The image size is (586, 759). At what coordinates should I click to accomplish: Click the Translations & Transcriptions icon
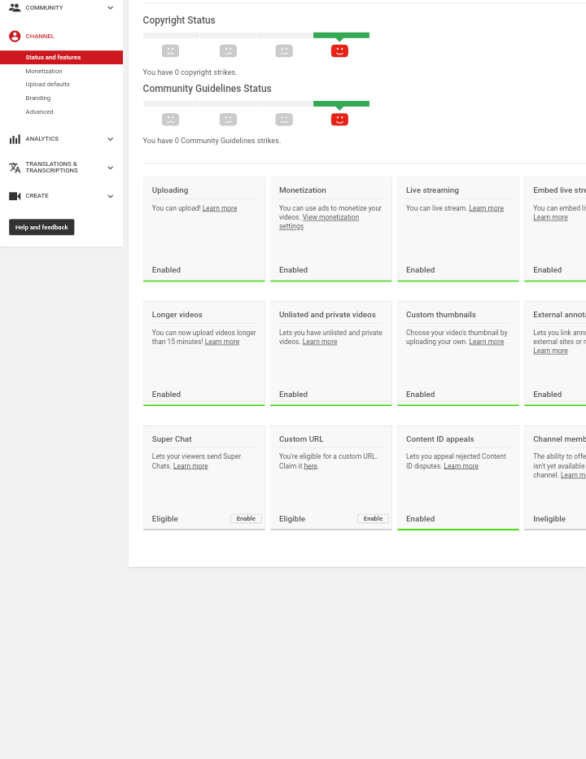pyautogui.click(x=15, y=168)
